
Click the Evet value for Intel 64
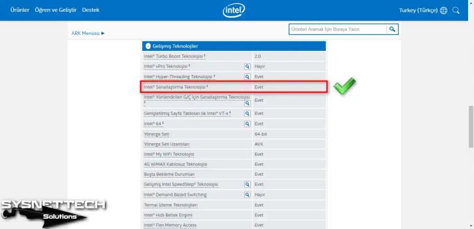259,124
